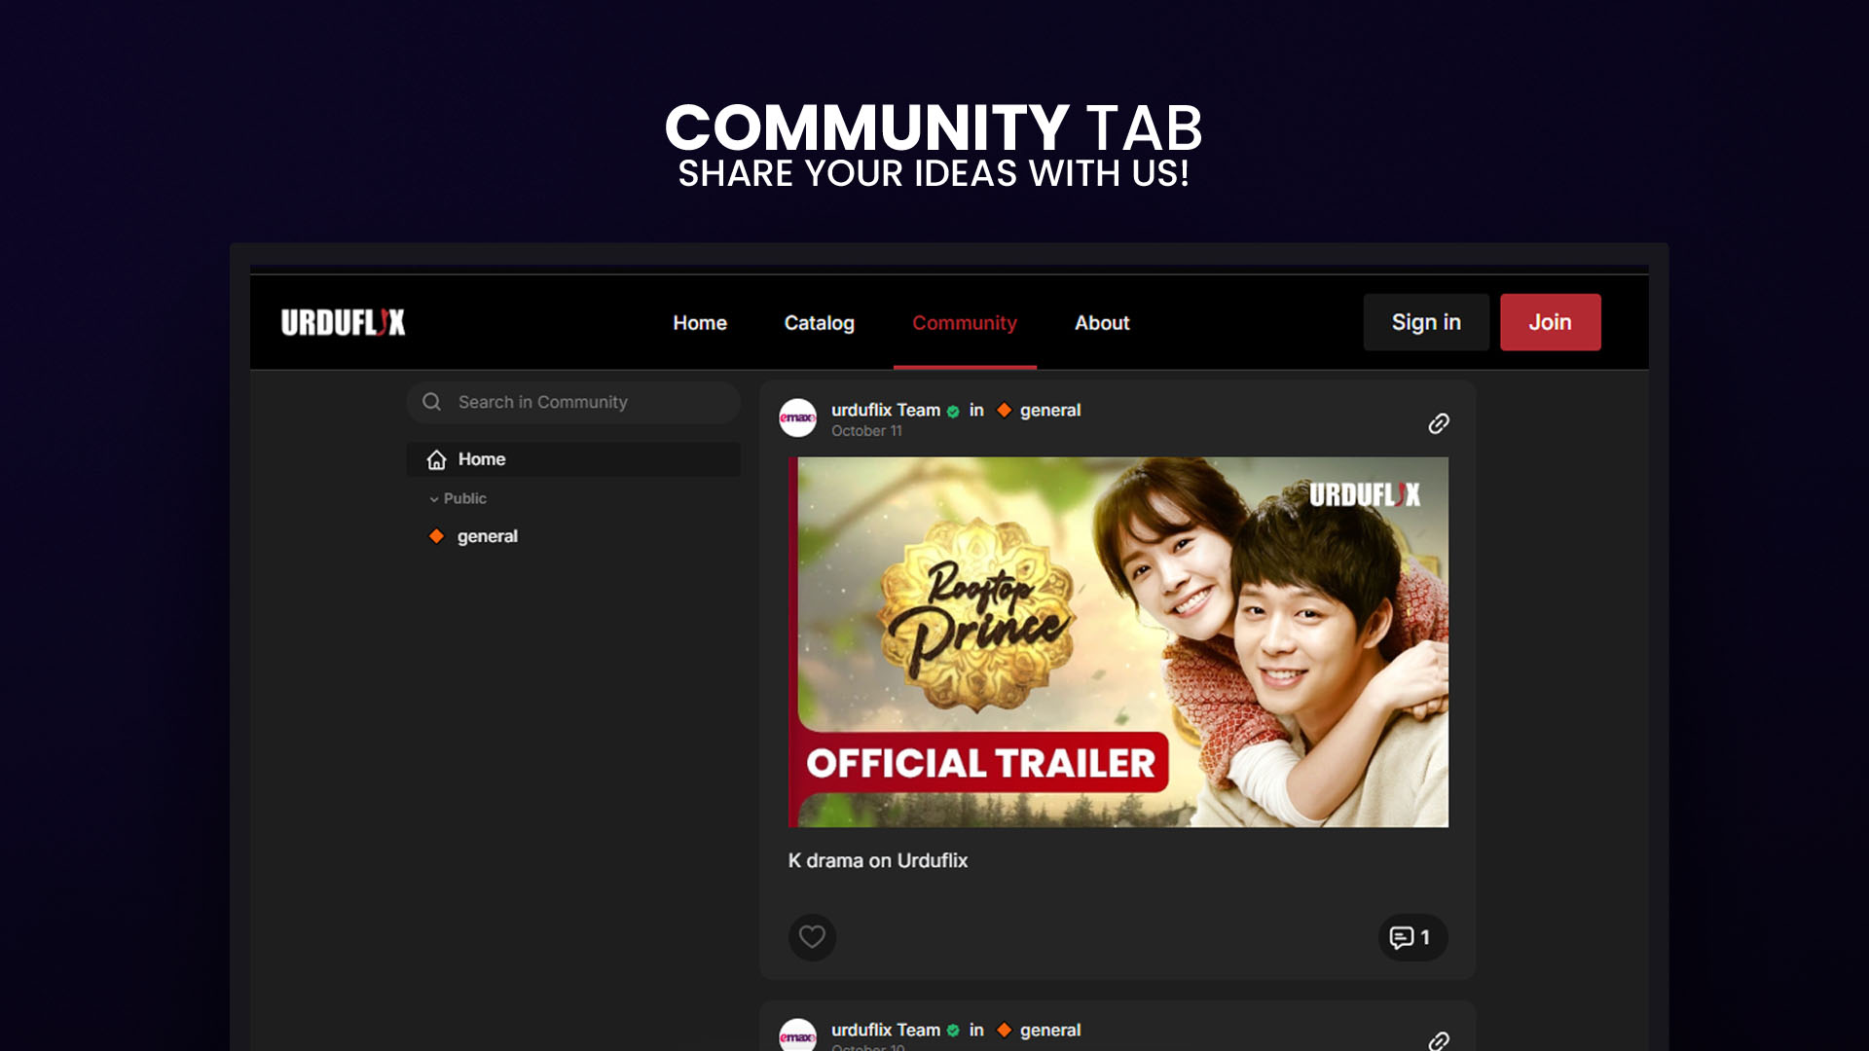The width and height of the screenshot is (1869, 1051).
Task: Open the Catalog navigation tab
Action: (x=819, y=323)
